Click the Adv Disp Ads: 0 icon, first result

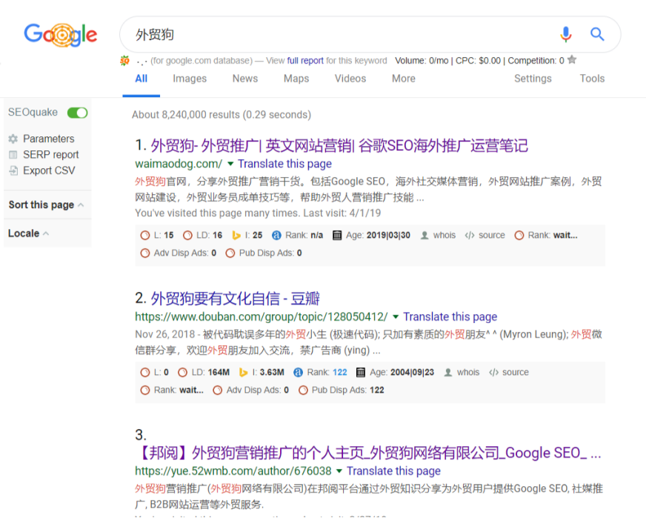(x=145, y=253)
